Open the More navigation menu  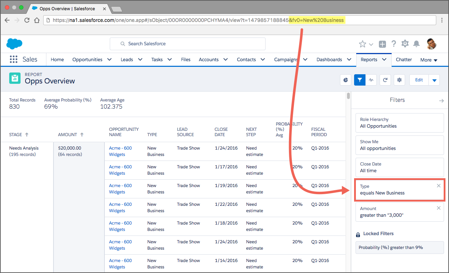[x=429, y=60]
